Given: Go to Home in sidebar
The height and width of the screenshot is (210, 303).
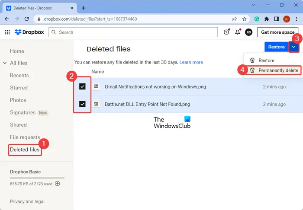Looking at the screenshot, I should click(x=17, y=51).
